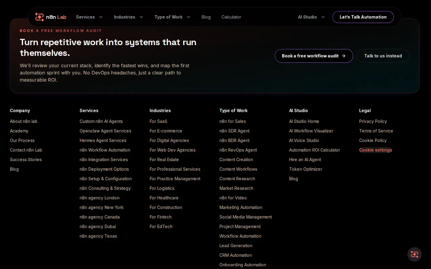
Task: Open Privacy Policy link
Action: [373, 121]
